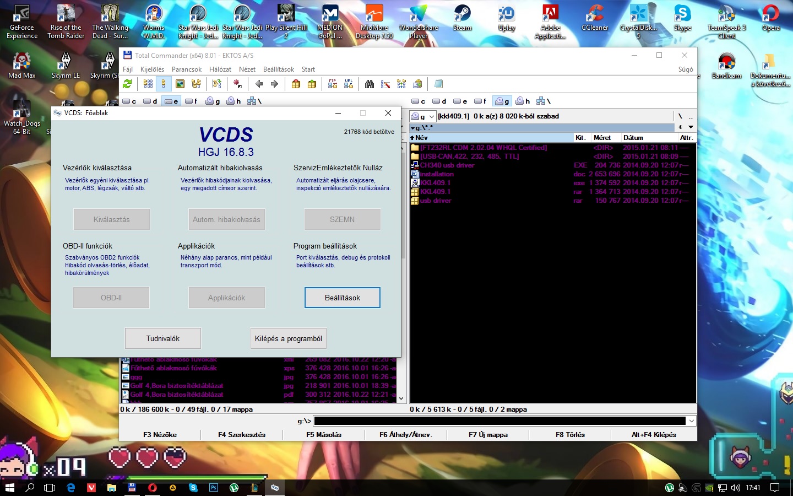Open directory history arrow in right panel

pos(691,127)
